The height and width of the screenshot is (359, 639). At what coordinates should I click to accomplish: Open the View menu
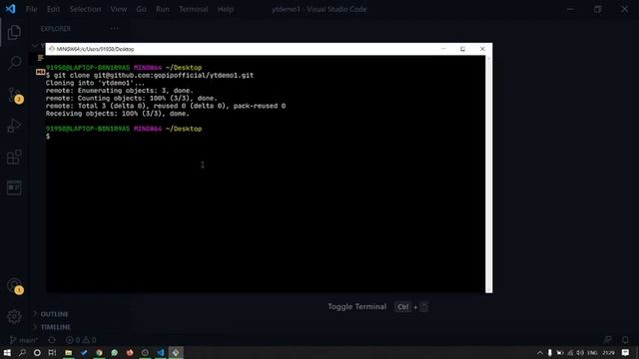[x=118, y=9]
